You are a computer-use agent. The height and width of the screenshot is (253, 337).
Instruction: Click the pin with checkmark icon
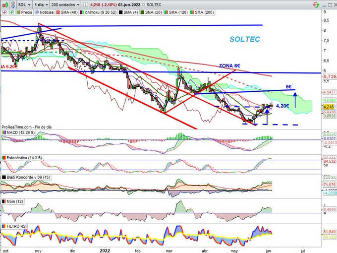point(13,4)
